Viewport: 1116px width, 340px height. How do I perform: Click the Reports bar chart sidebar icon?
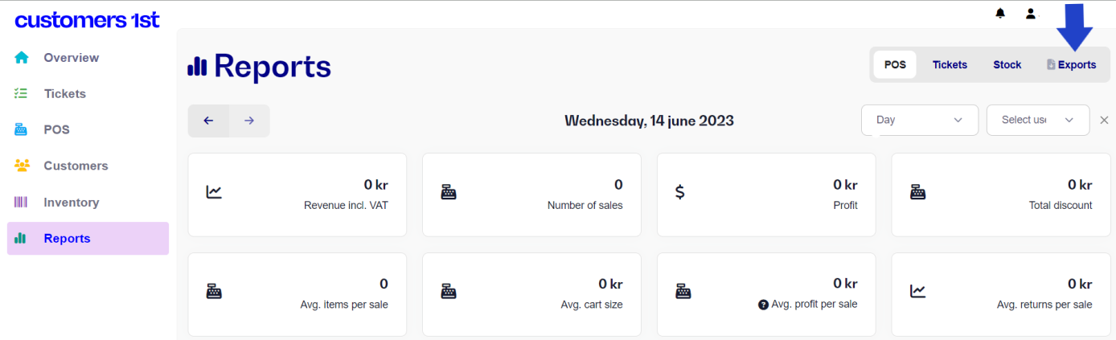[21, 239]
